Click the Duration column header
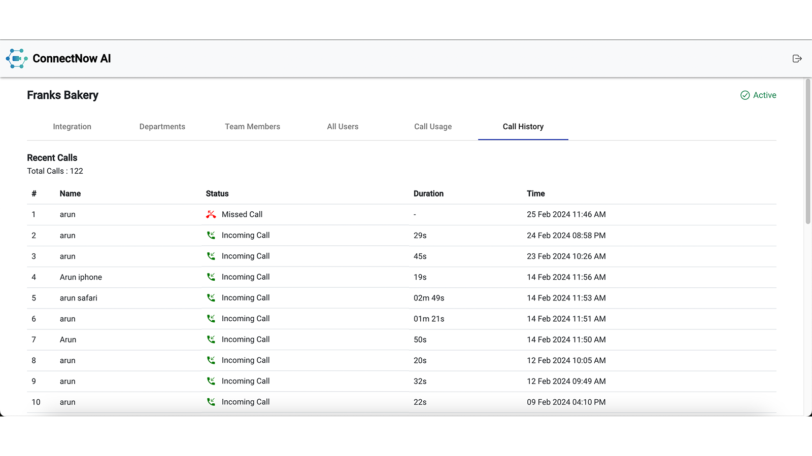This screenshot has width=812, height=456. click(x=428, y=194)
